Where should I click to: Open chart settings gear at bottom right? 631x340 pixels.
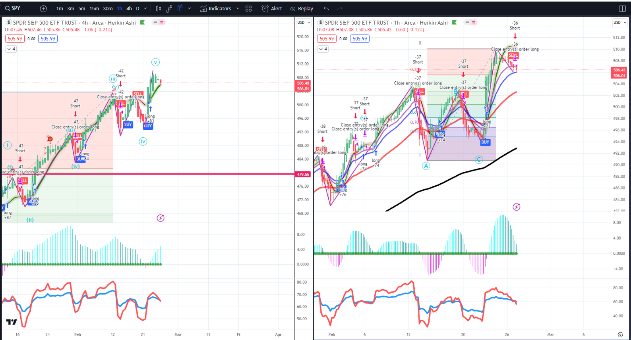[620, 335]
